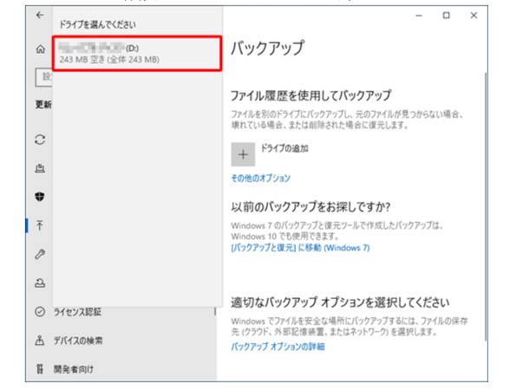Open デバイスの検索 settings page
The width and height of the screenshot is (529, 390).
[x=78, y=341]
